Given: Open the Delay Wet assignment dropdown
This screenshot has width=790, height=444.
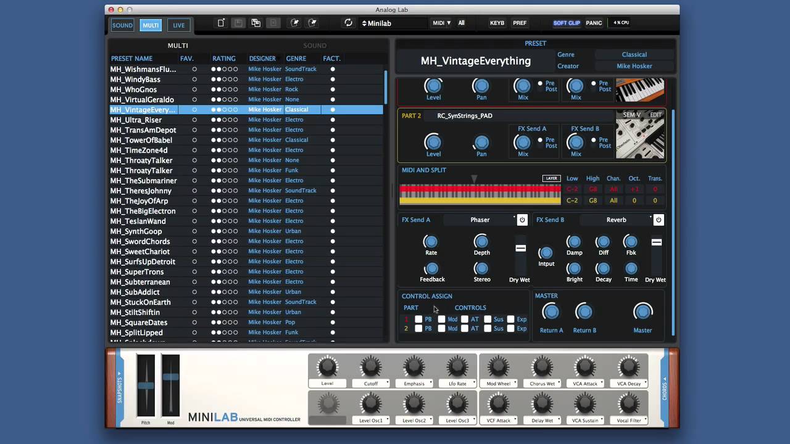Looking at the screenshot, I should tap(542, 421).
